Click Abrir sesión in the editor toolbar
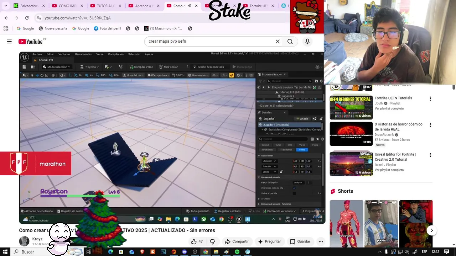The width and height of the screenshot is (456, 256). [x=169, y=67]
